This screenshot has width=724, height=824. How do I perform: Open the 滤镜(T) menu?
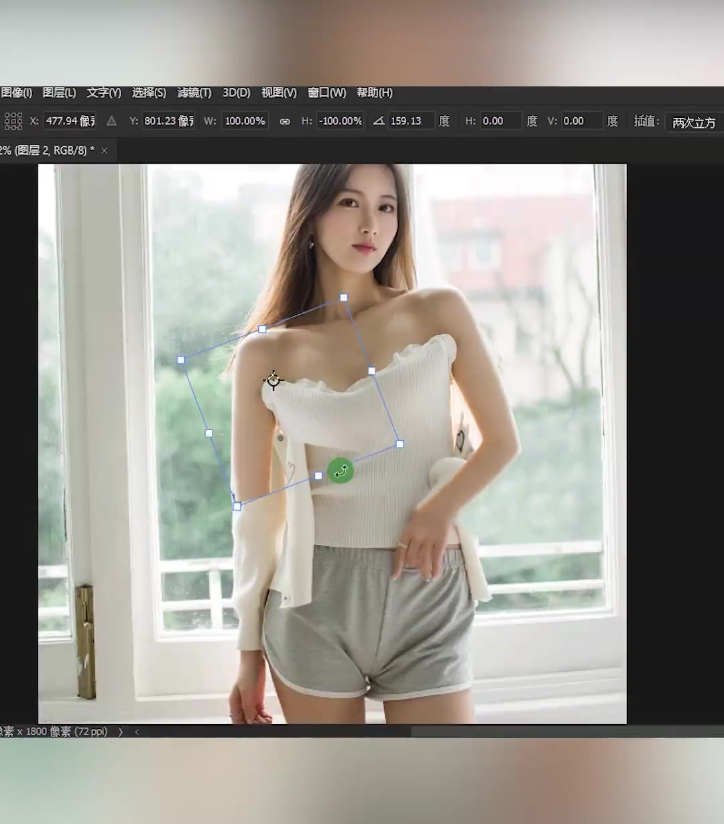(194, 92)
